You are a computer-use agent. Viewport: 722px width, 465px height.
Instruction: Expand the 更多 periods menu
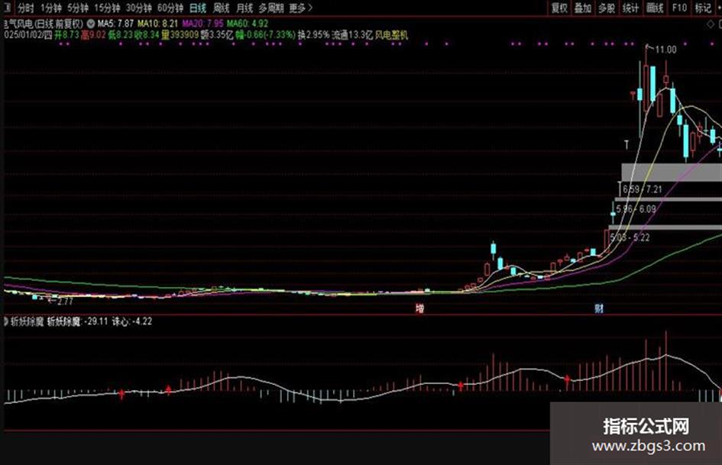(301, 8)
